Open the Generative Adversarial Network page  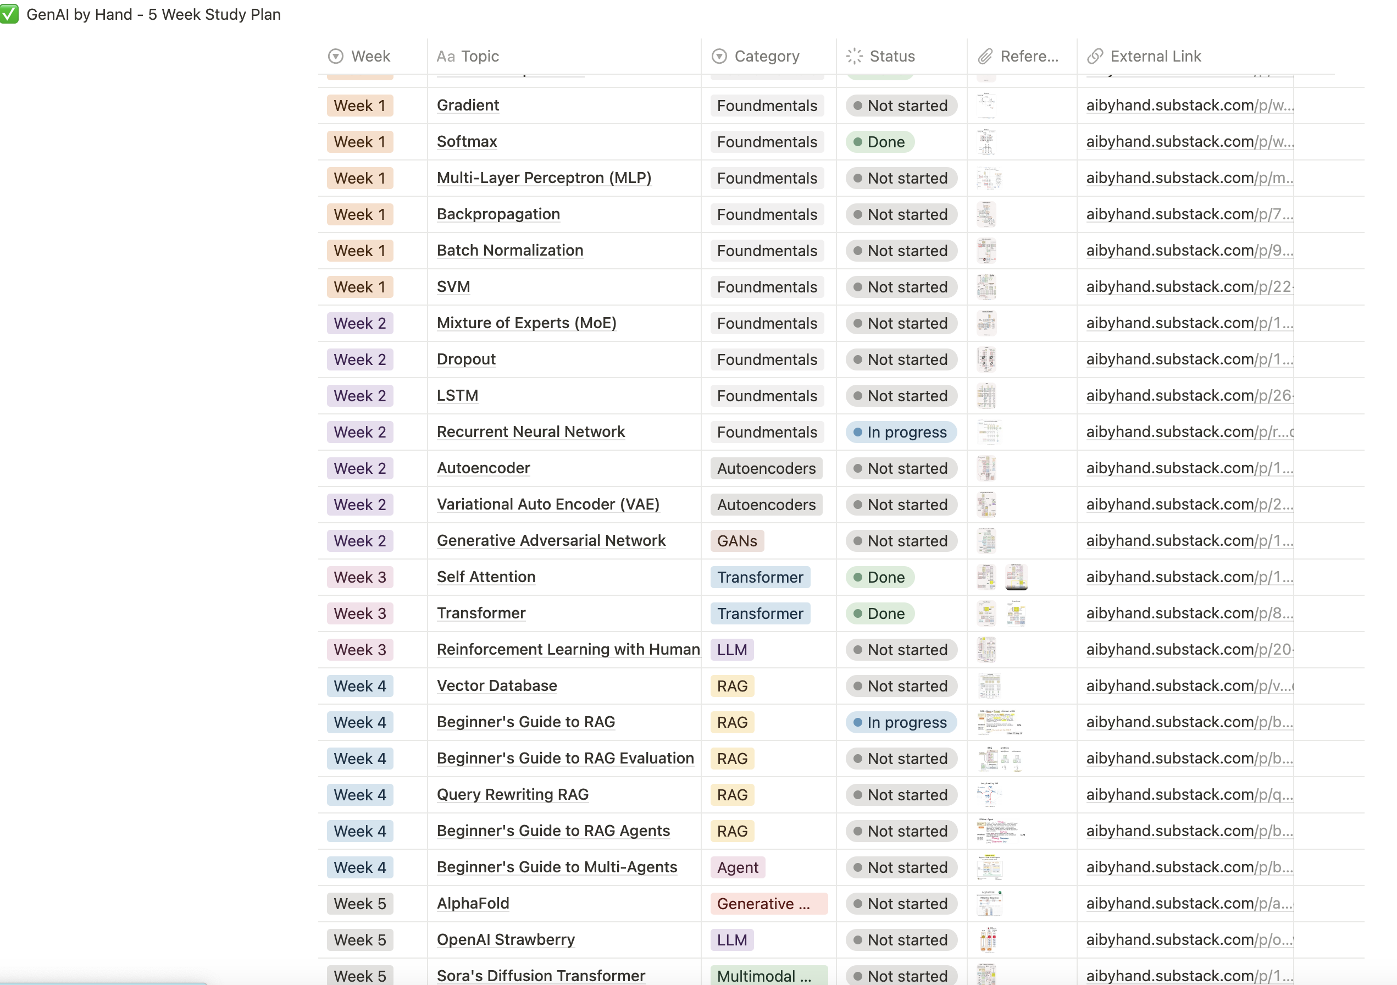tap(551, 540)
